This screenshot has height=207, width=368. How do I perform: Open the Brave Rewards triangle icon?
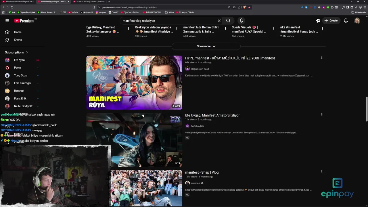249,7
